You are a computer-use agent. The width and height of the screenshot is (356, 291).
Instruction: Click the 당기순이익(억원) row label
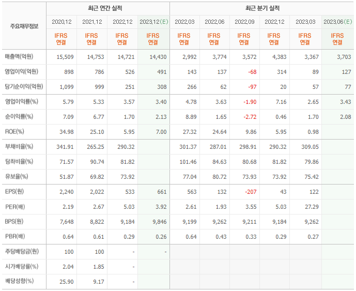coord(24,86)
